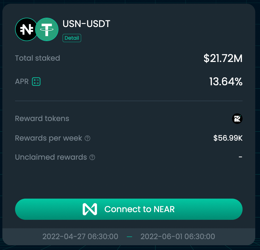Click the 2022-04-27 06:30:00 start date

[80, 236]
